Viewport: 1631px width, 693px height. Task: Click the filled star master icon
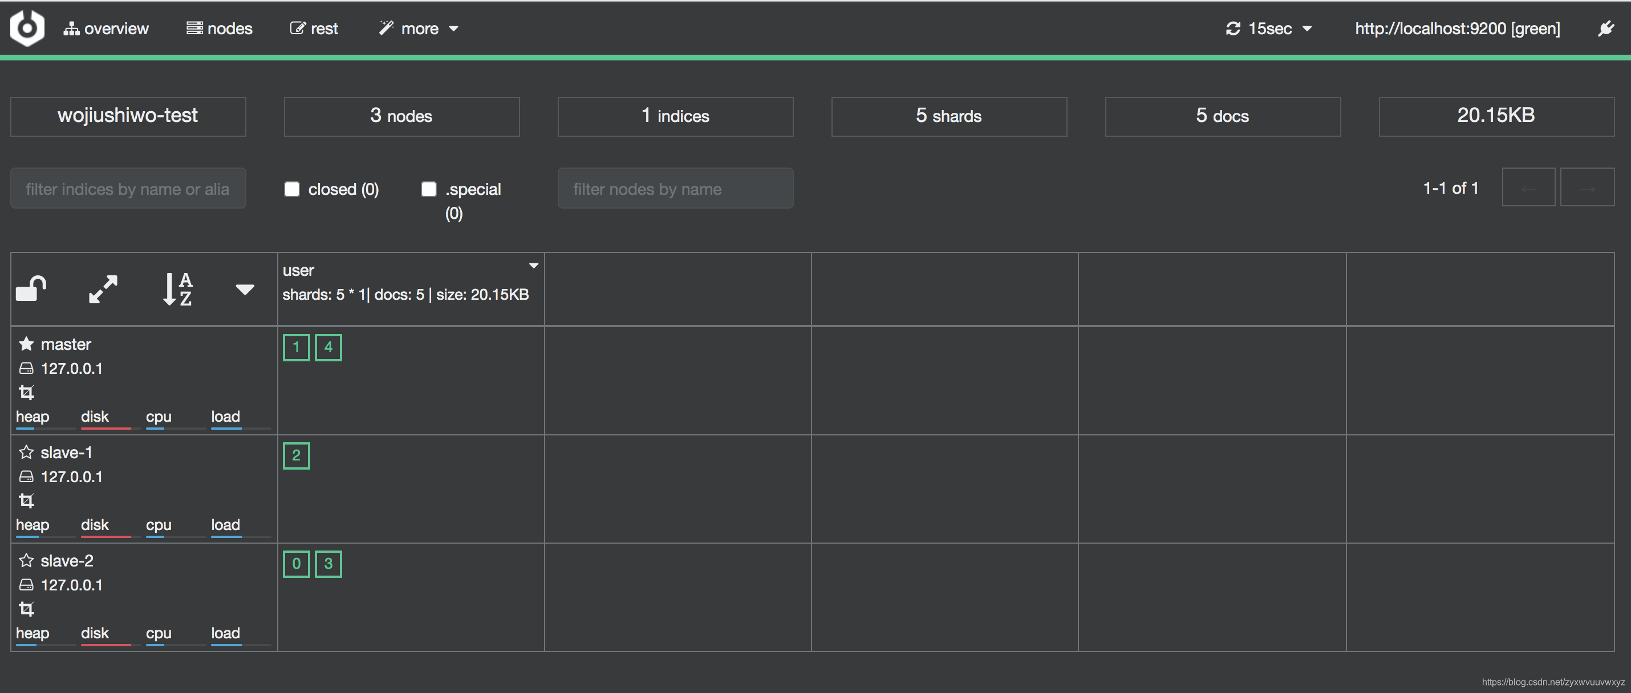[x=26, y=344]
